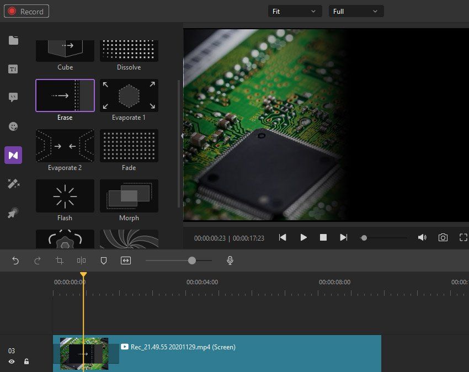This screenshot has height=372, width=469.
Task: Click the transitions panel scrollbar
Action: coord(179,144)
